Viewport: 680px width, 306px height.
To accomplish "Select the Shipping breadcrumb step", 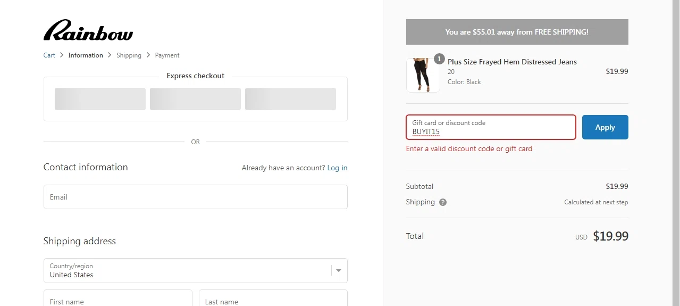I will (129, 55).
